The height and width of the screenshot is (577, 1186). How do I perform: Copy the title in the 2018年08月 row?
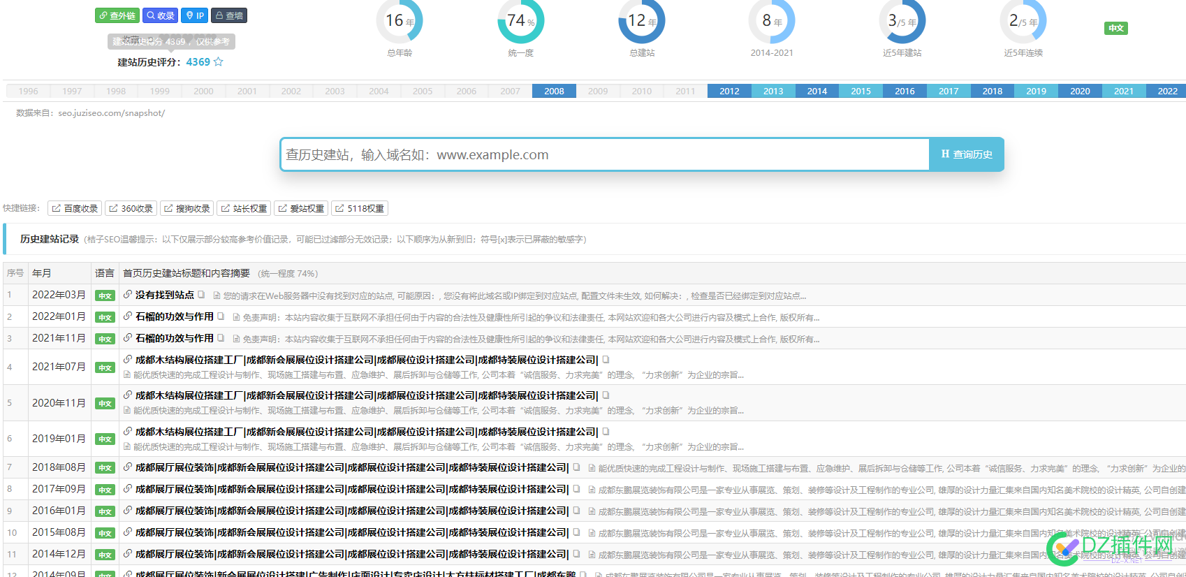(576, 467)
